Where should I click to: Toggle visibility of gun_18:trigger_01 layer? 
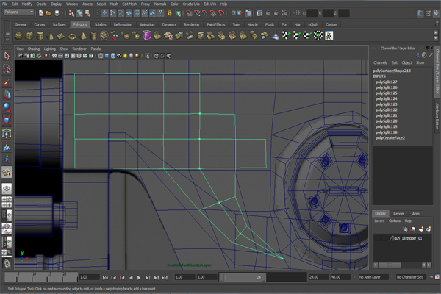point(377,238)
